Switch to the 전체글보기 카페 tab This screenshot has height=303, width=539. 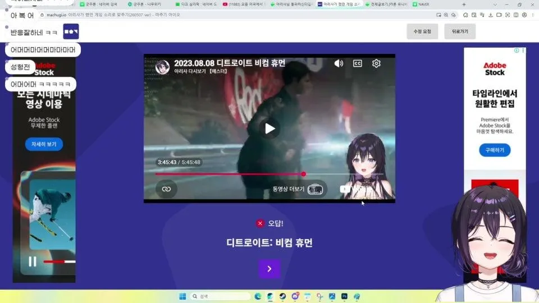click(387, 4)
